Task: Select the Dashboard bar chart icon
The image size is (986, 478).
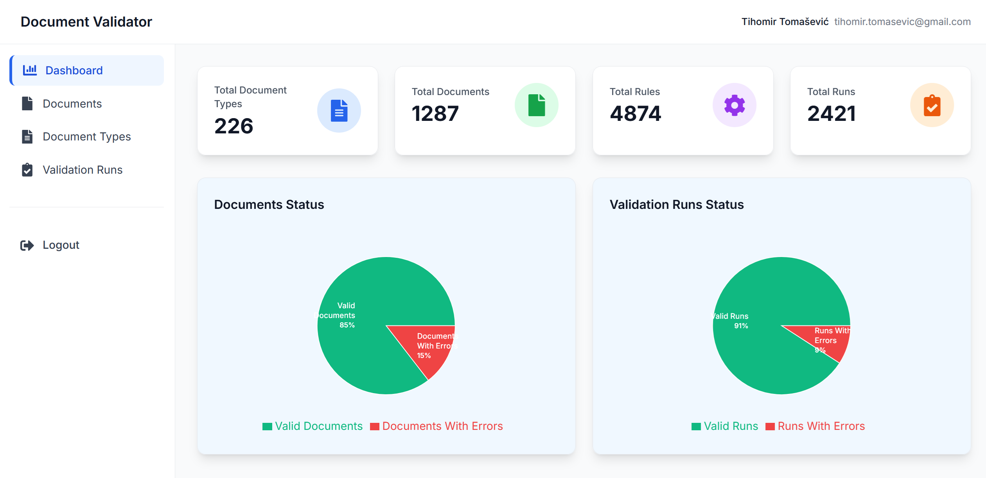Action: (x=30, y=70)
